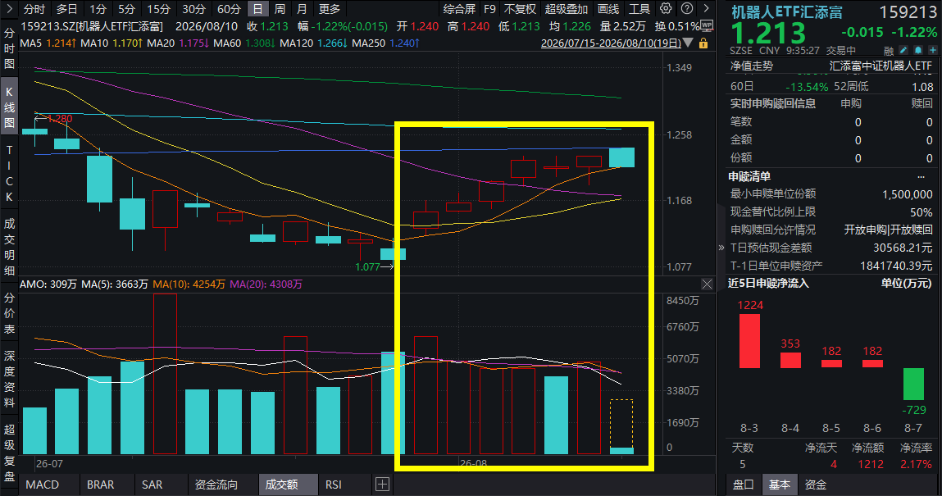This screenshot has height=496, width=942.
Task: Add stock to watchlist with plus icon
Action: point(932,51)
